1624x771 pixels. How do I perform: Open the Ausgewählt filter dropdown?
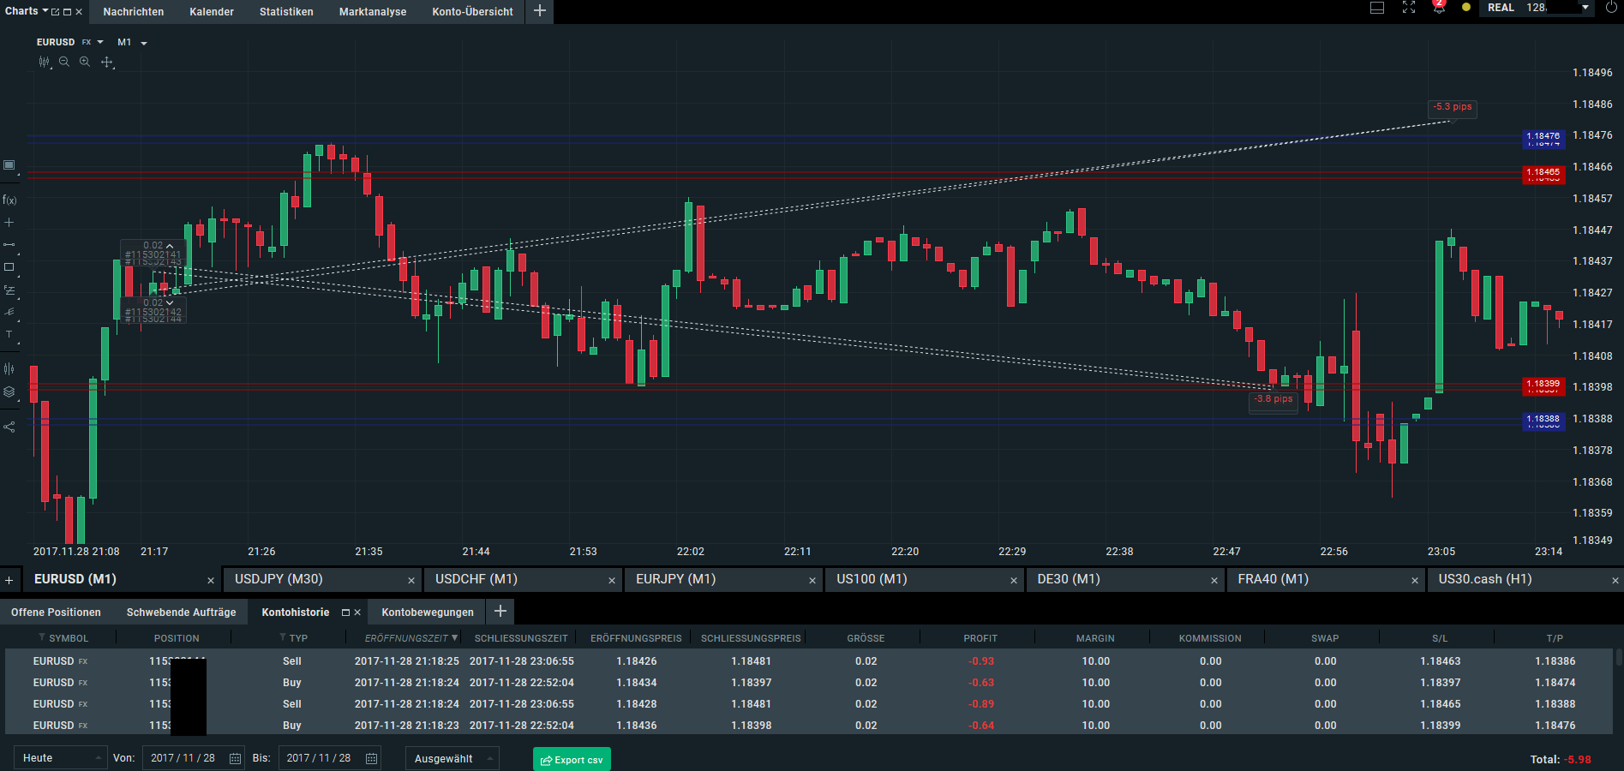pyautogui.click(x=452, y=758)
